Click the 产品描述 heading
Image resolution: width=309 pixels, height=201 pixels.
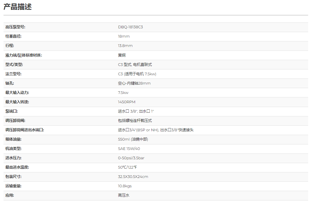(x=18, y=7)
